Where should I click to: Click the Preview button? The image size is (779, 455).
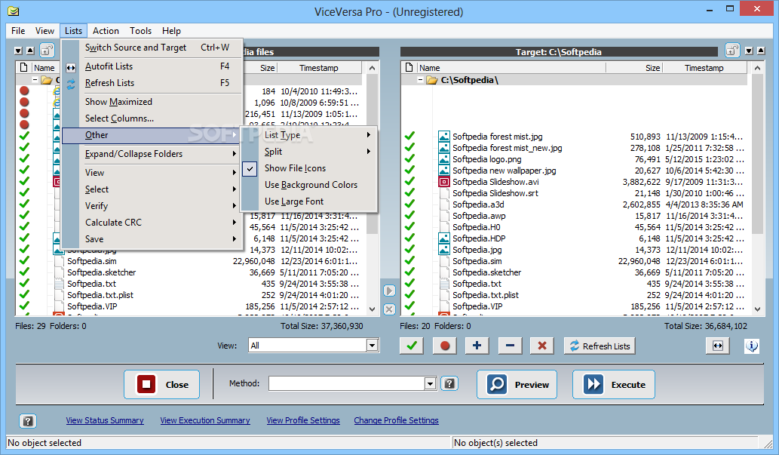point(517,384)
